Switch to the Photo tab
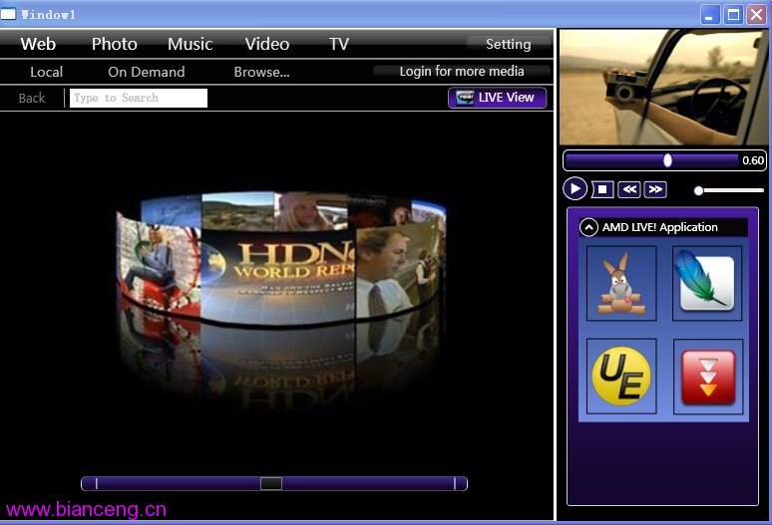 click(x=114, y=44)
